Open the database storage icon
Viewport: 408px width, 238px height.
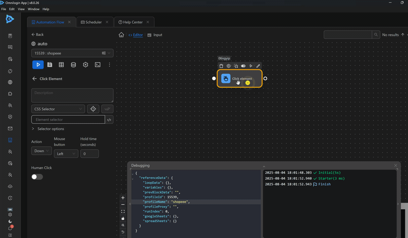point(73,65)
